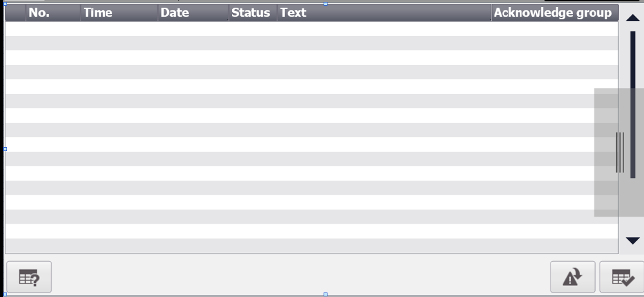
Task: Click the scroll up arrow
Action: (x=632, y=18)
